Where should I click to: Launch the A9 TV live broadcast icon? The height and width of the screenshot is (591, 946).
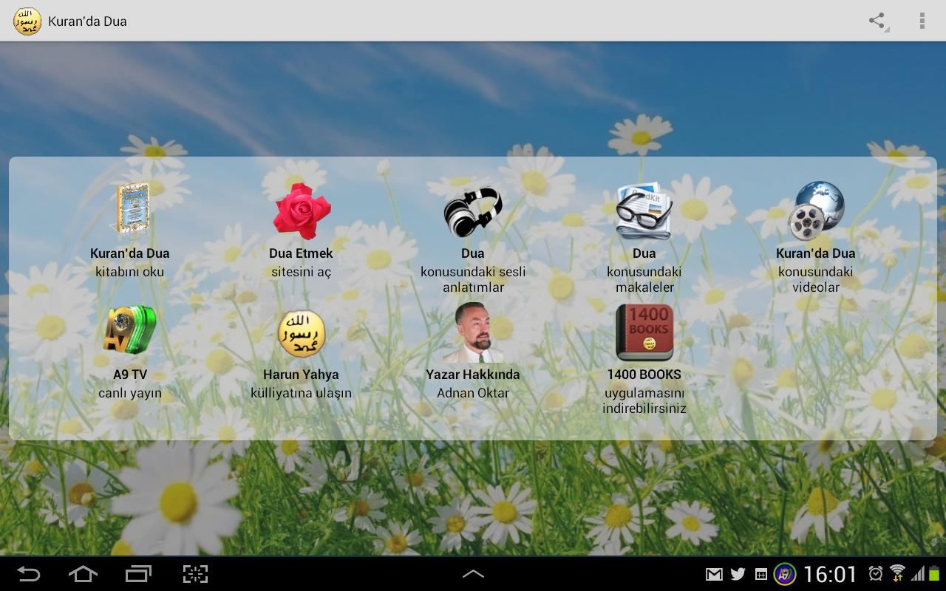point(130,332)
